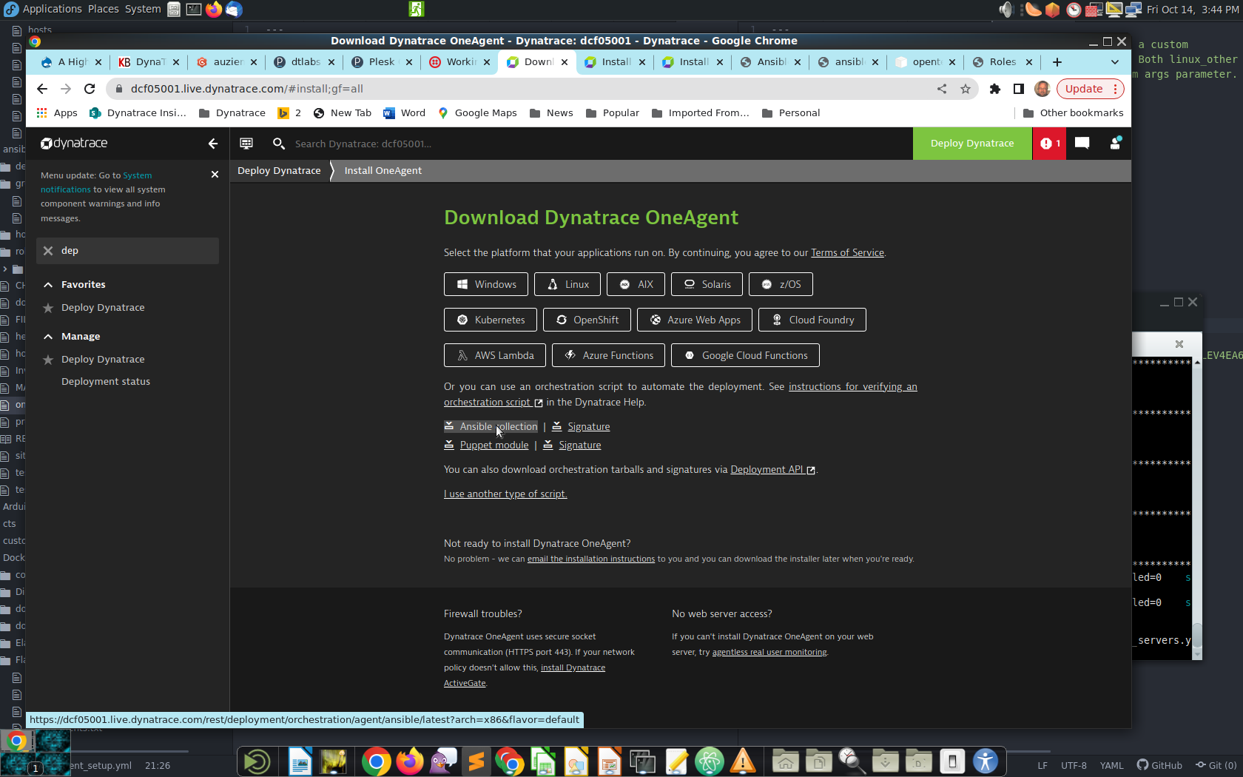Open the Dynatrace user account icon
This screenshot has width=1243, height=777.
[1115, 144]
